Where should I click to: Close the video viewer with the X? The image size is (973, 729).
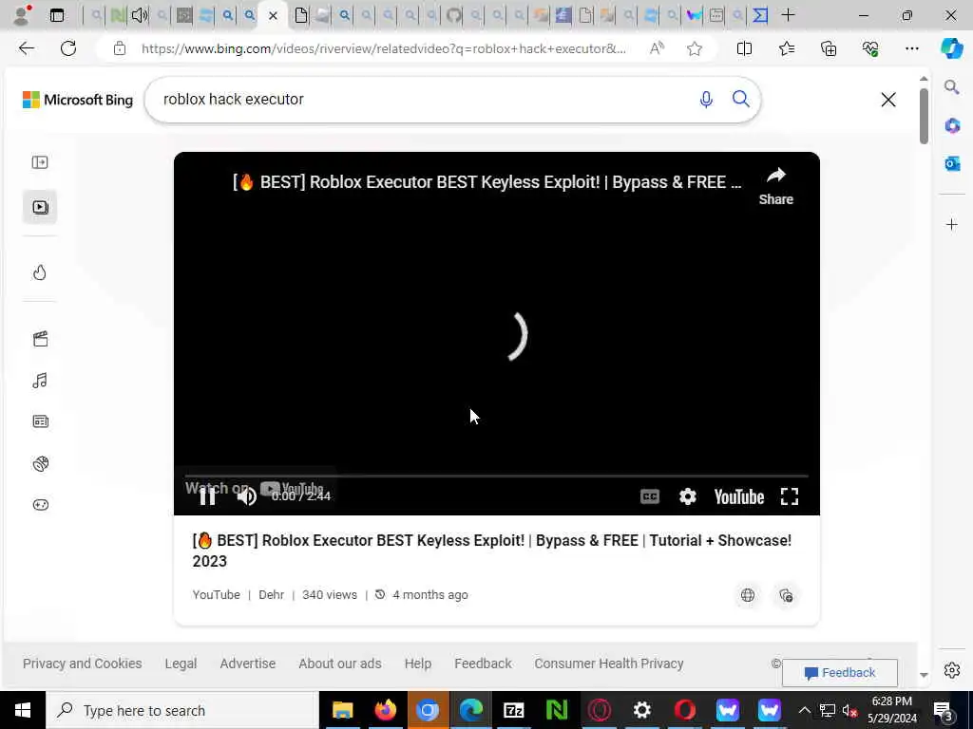[888, 100]
